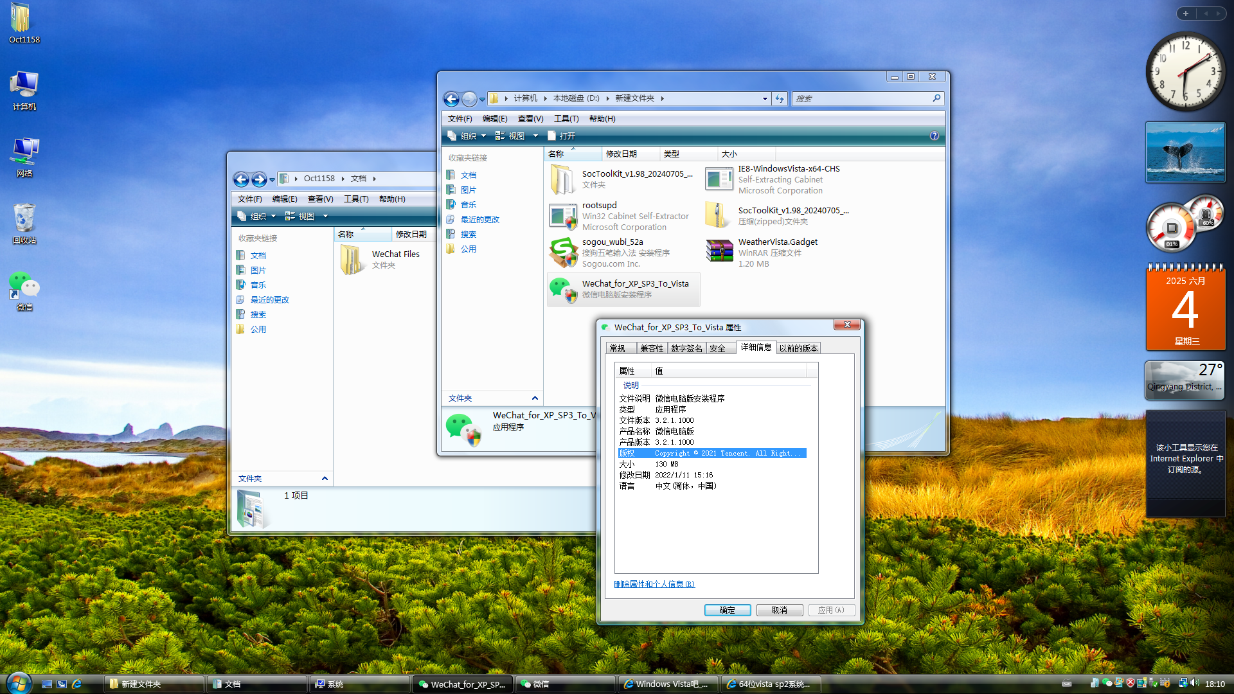Click the 打开 toolbar button
The height and width of the screenshot is (694, 1234).
pyautogui.click(x=561, y=136)
